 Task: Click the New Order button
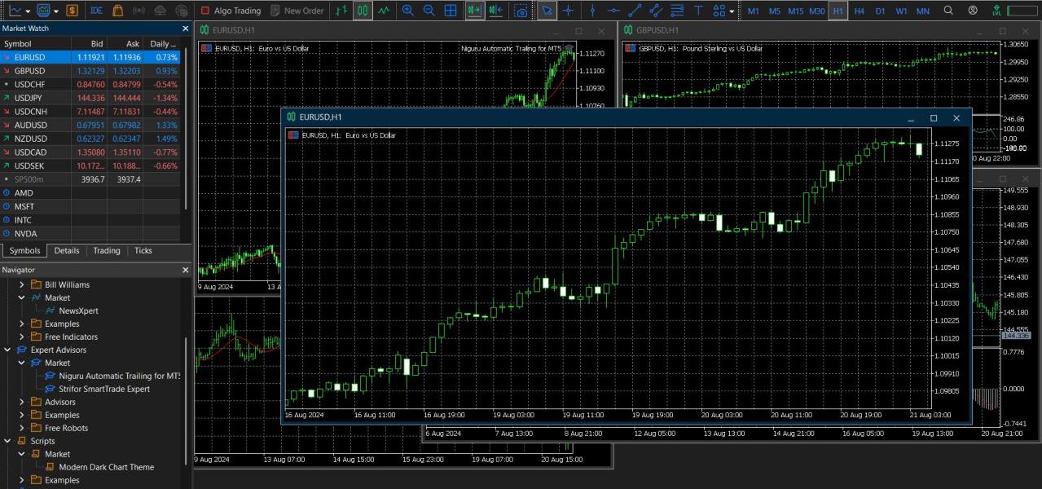296,11
